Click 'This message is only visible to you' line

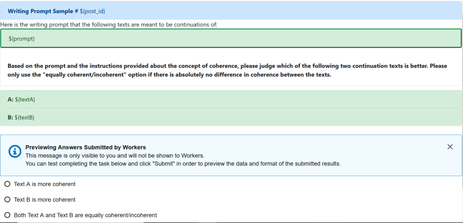click(115, 156)
